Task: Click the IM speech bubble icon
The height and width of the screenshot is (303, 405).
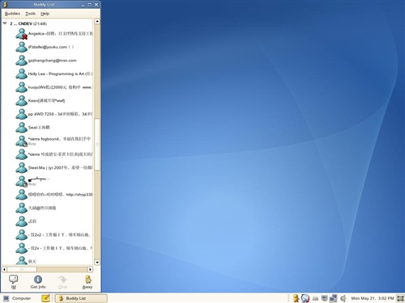Action: pyautogui.click(x=13, y=279)
